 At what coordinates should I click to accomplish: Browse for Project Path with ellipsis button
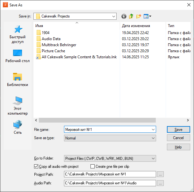(160, 174)
